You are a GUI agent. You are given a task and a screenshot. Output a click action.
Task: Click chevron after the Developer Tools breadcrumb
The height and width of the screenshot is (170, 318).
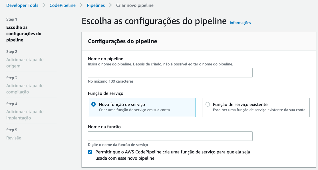44,5
